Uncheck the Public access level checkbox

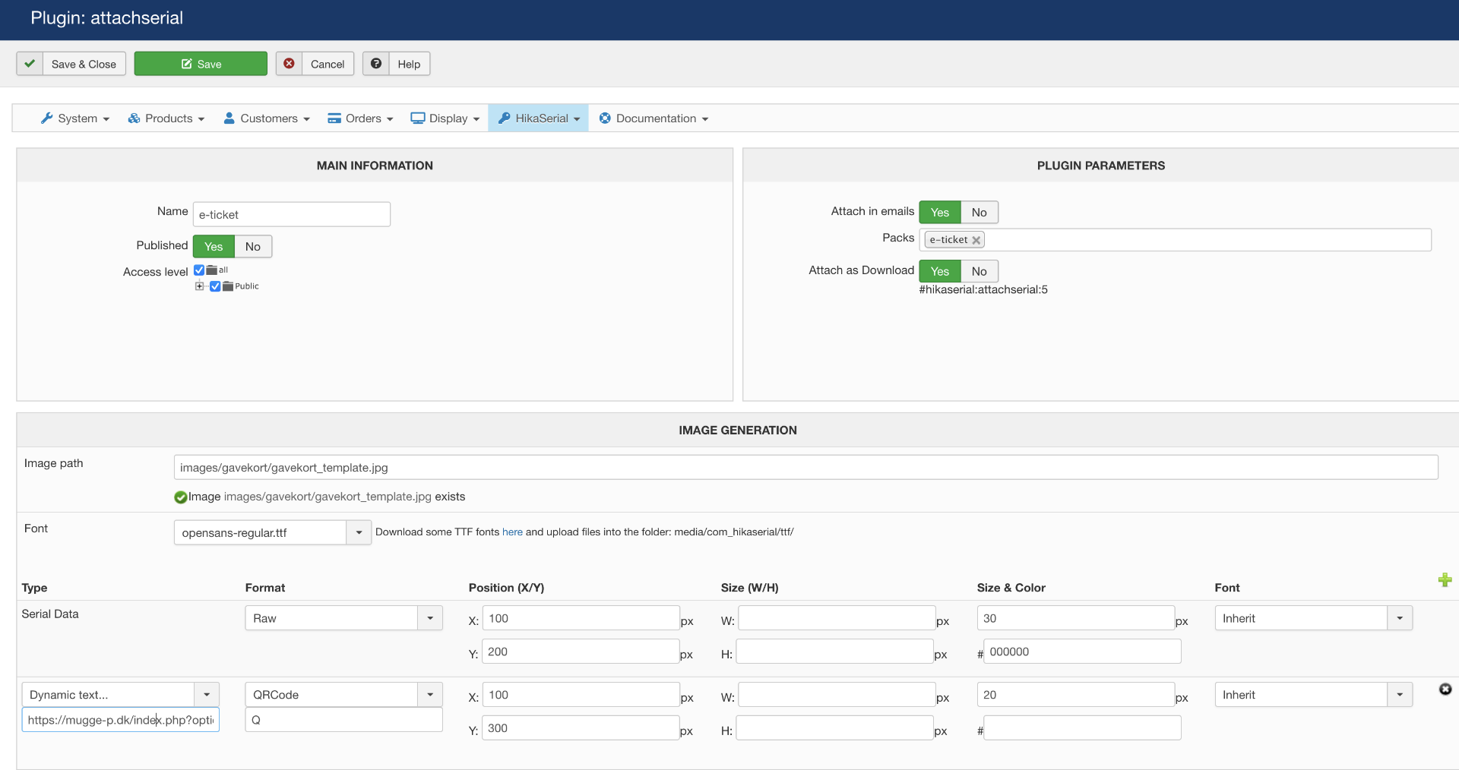pyautogui.click(x=215, y=286)
